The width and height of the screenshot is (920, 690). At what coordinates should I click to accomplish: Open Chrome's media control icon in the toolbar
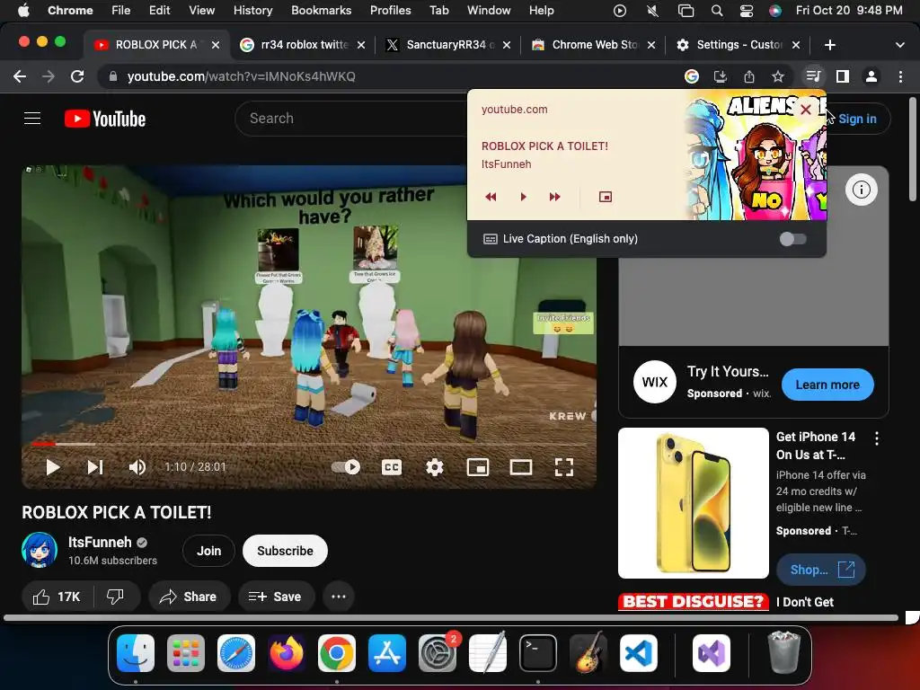tap(812, 76)
